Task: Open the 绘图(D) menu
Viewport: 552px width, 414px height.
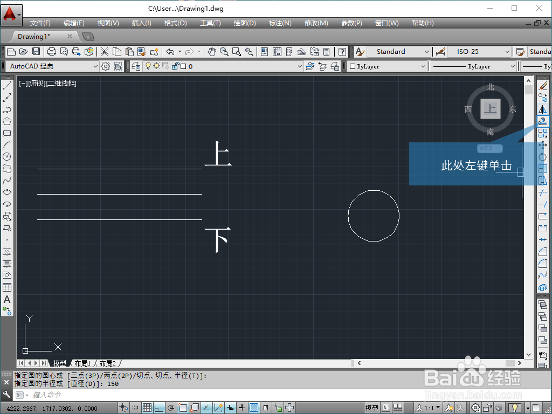Action: 245,23
